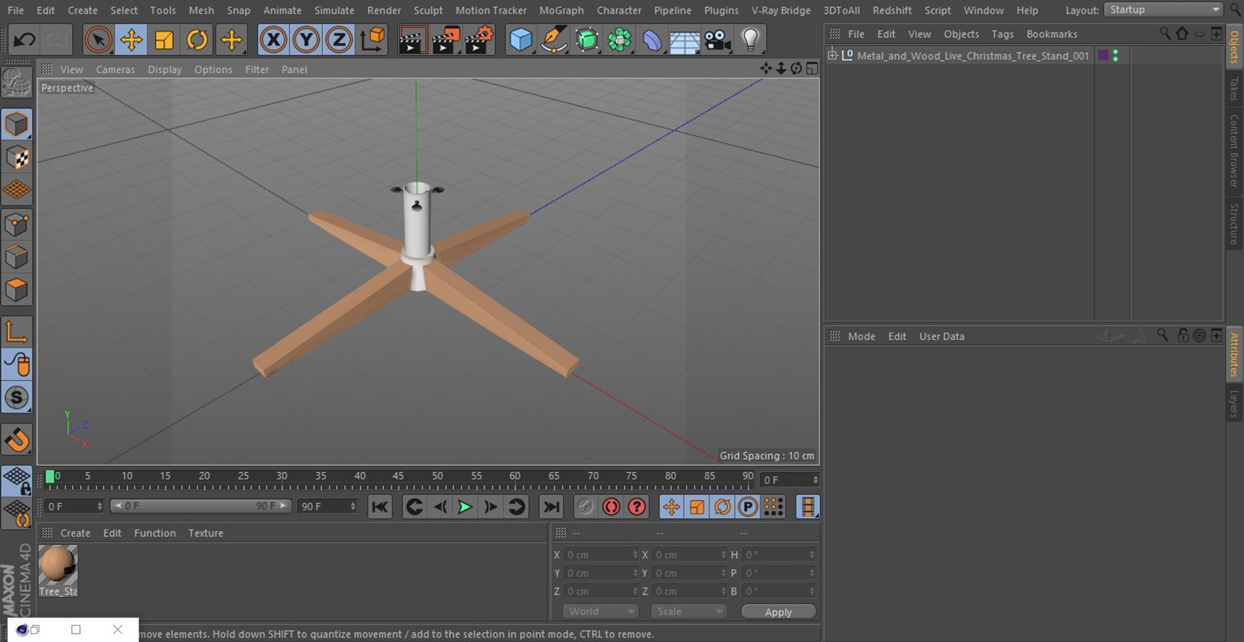The width and height of the screenshot is (1244, 642).
Task: Switch to Texture mode checker icon
Action: (x=17, y=157)
